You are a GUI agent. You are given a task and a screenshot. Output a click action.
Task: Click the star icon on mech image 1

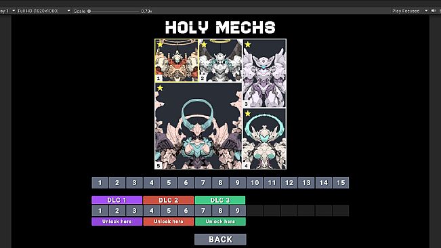[160, 44]
